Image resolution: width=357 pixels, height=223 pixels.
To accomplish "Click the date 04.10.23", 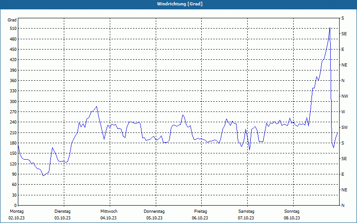I will click(x=108, y=218).
